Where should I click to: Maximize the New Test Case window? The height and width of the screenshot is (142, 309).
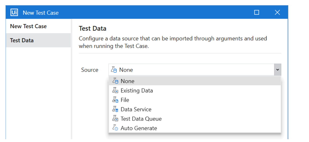[x=257, y=12]
